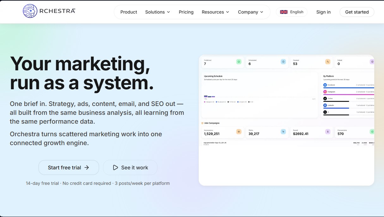Click the Facebook platform icon
384x217 pixels.
point(325,85)
